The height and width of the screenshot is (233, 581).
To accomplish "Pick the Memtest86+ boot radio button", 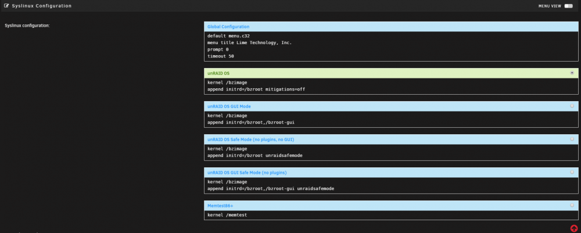I will 572,205.
